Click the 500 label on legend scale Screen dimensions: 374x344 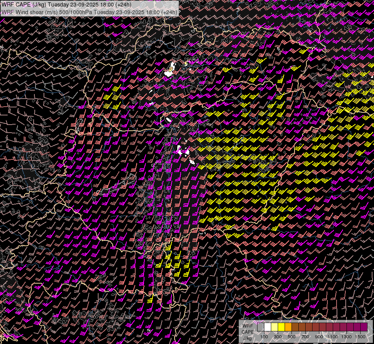(x=291, y=337)
